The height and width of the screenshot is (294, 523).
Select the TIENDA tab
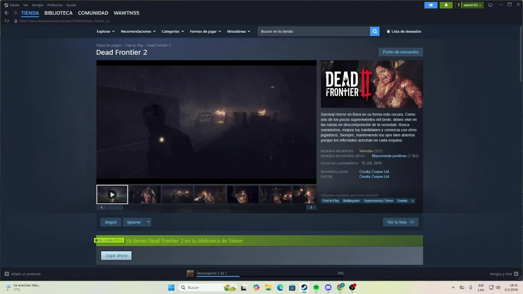pyautogui.click(x=30, y=13)
